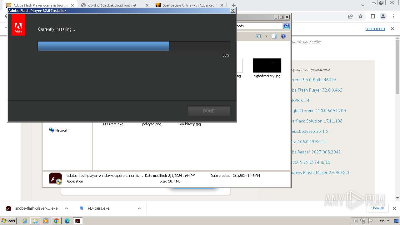Open Chrome tab search chevron
The width and height of the screenshot is (400, 225).
[363, 5]
